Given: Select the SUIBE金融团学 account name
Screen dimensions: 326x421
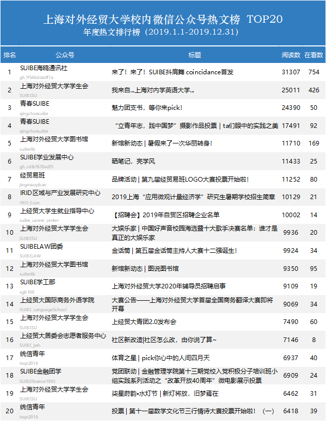Looking at the screenshot, I should click(x=41, y=371).
